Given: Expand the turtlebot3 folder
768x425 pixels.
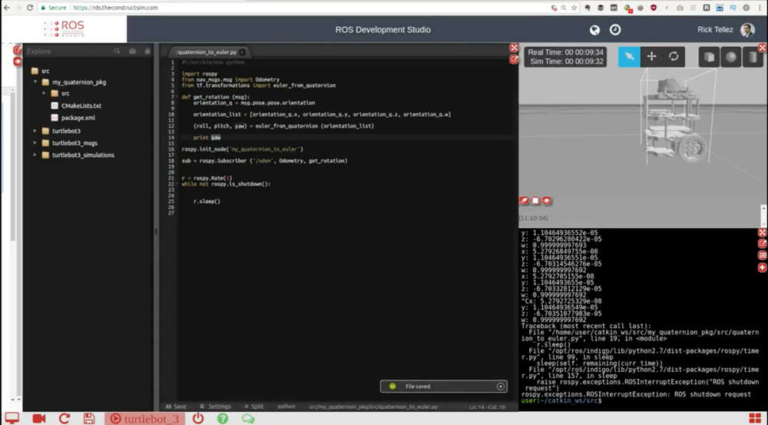Looking at the screenshot, I should (x=35, y=131).
